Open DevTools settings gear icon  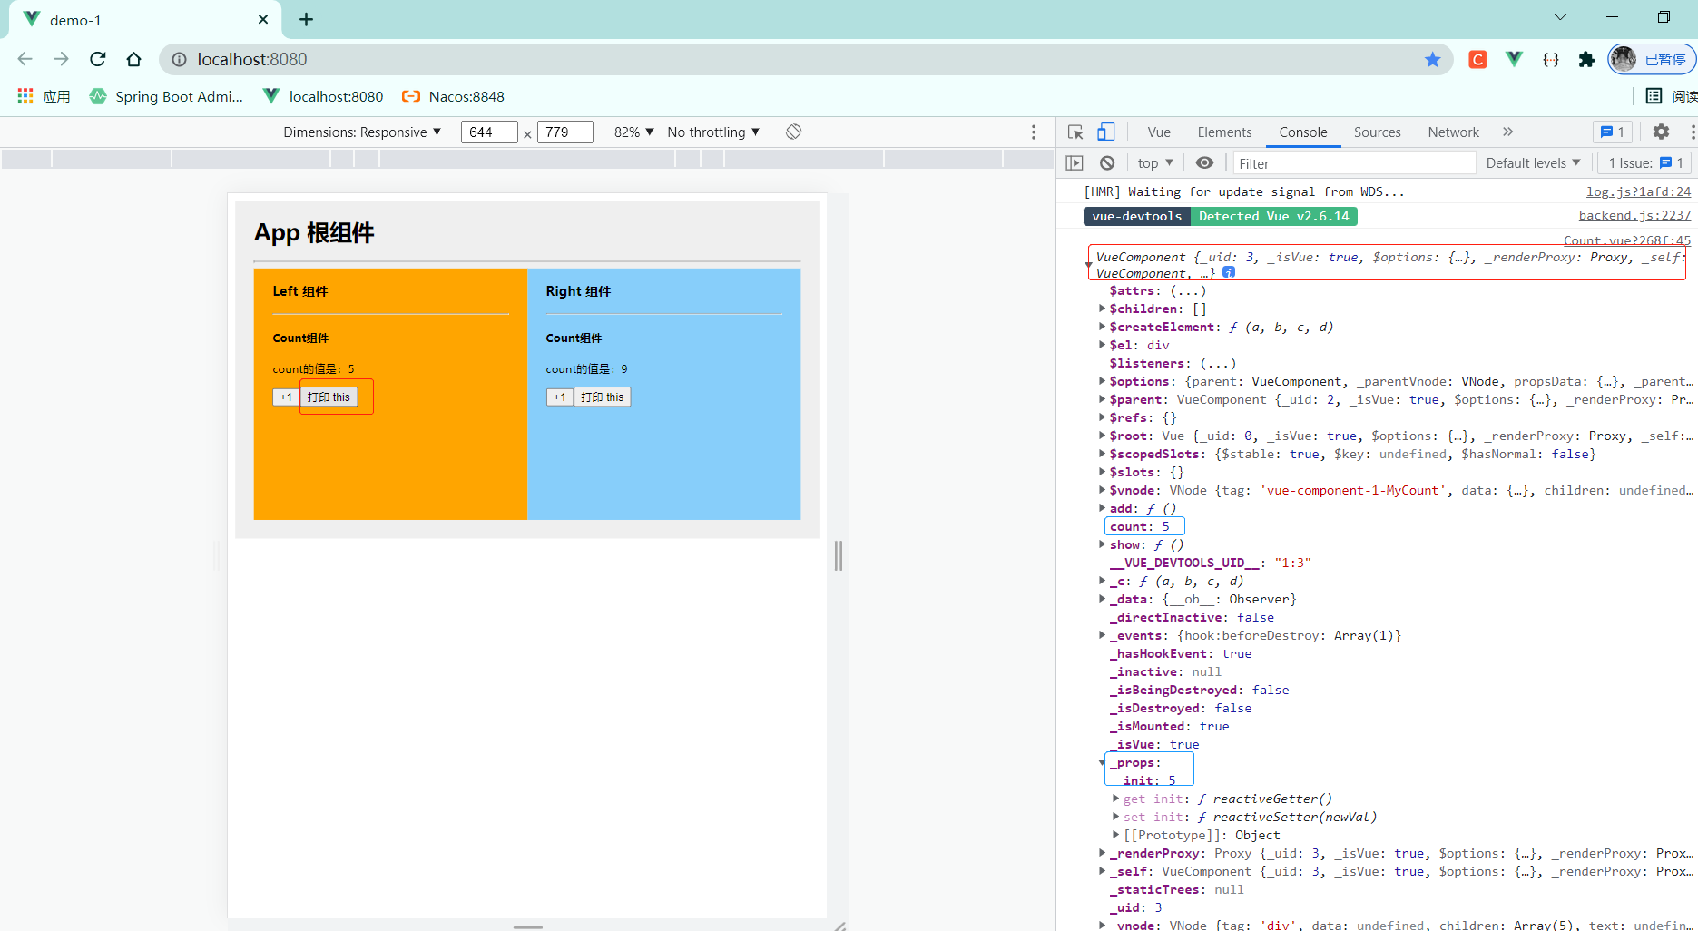(1661, 132)
